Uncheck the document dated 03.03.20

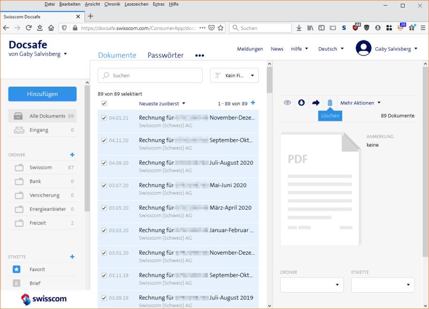click(x=104, y=230)
